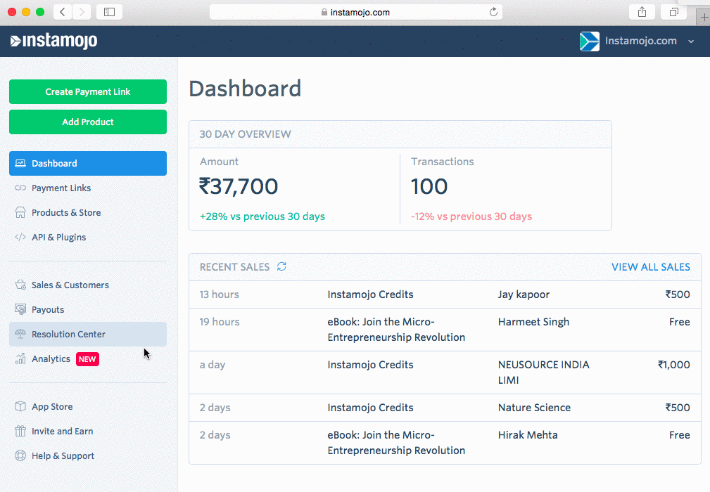Open the Sales & Customers menu item
Screen dimensions: 710x492
click(70, 285)
